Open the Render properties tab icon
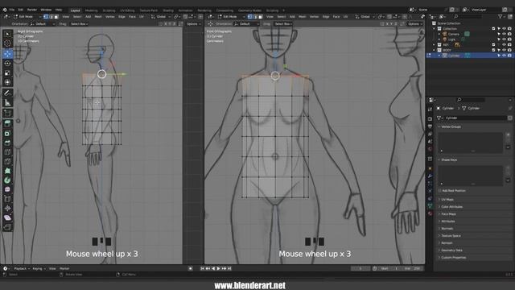Screen dimensions: 515x290 pyautogui.click(x=430, y=119)
